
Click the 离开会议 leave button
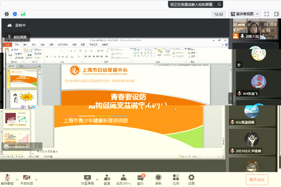[257, 180]
